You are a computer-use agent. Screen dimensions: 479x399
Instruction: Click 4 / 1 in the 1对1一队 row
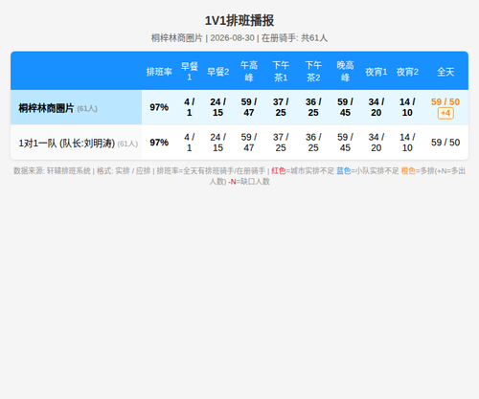tap(190, 143)
